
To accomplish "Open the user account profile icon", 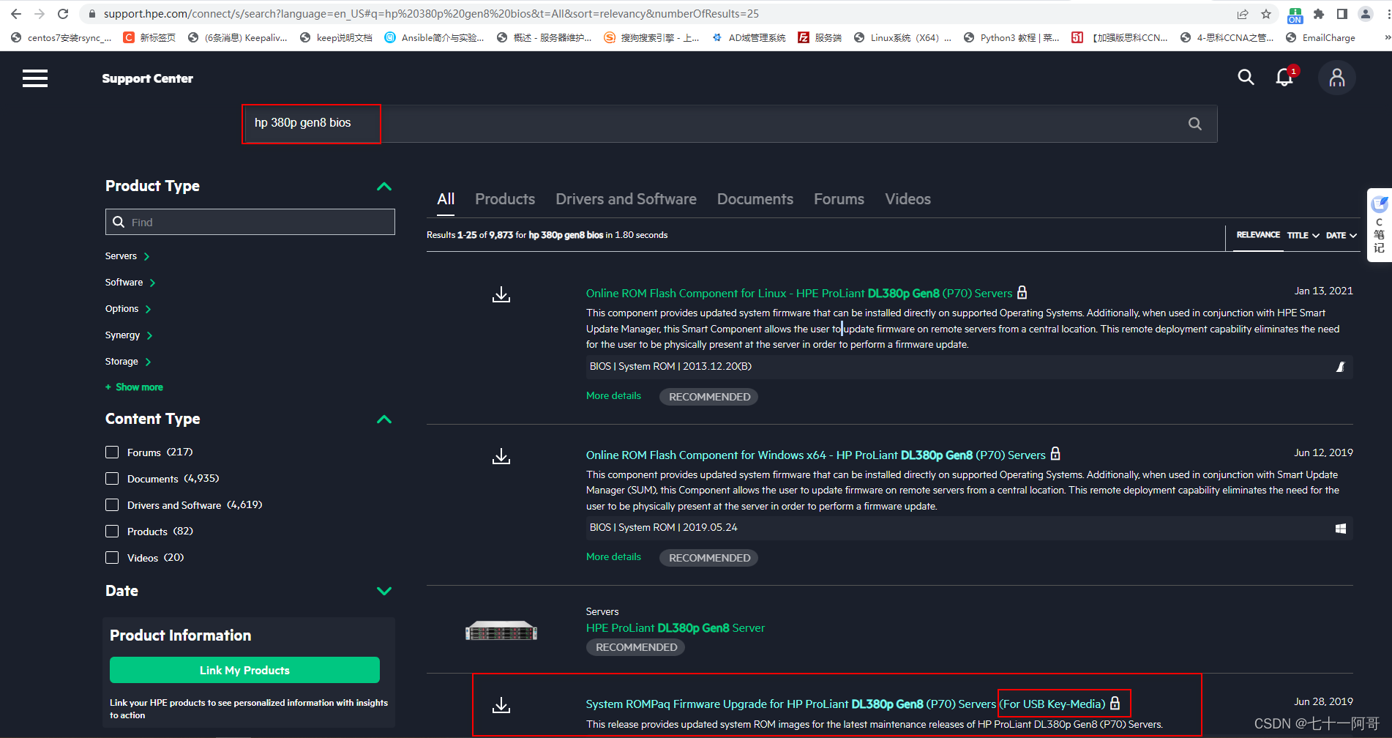I will (1337, 78).
